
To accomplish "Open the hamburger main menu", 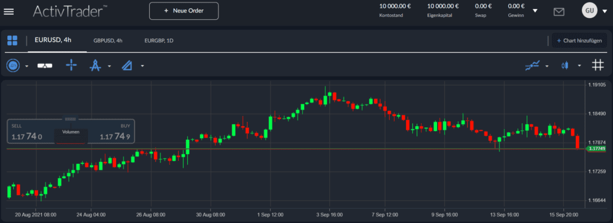I will click(8, 11).
